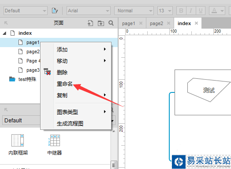Screen dimensions: 231x169
Task: Collapse the index tree node
Action: click(4, 33)
